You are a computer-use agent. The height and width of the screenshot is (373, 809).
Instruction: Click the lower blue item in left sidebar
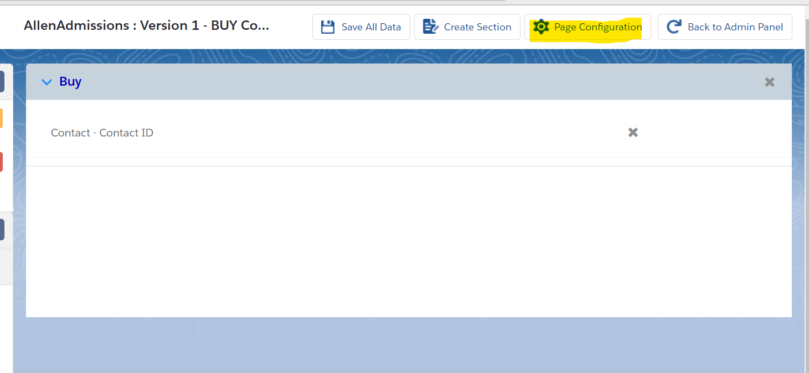click(2, 229)
